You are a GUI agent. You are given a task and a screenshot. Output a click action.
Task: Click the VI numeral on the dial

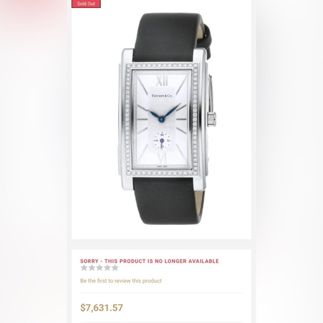(x=162, y=158)
